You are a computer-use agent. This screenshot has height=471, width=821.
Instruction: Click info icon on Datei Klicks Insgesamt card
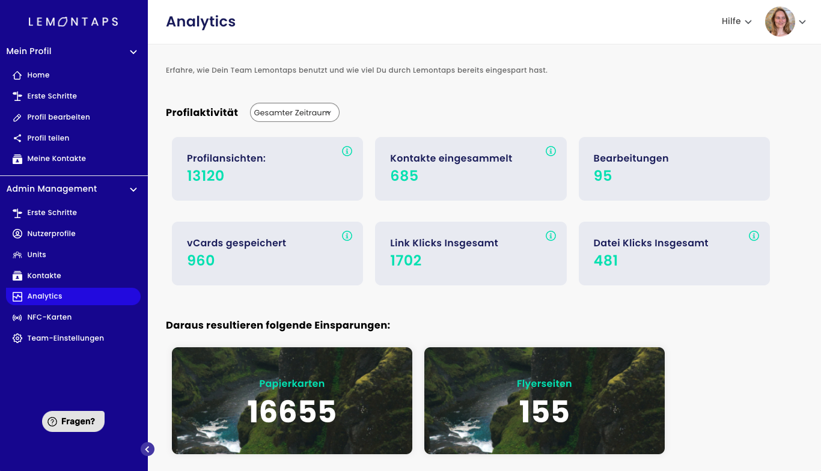[x=754, y=236]
